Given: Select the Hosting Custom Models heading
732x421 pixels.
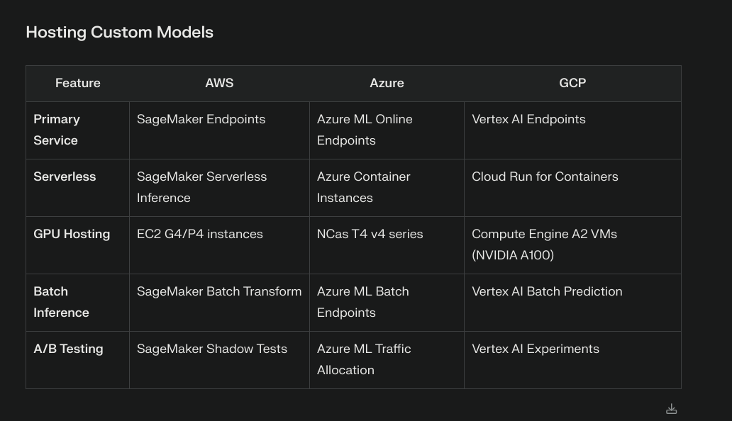Looking at the screenshot, I should click(119, 32).
